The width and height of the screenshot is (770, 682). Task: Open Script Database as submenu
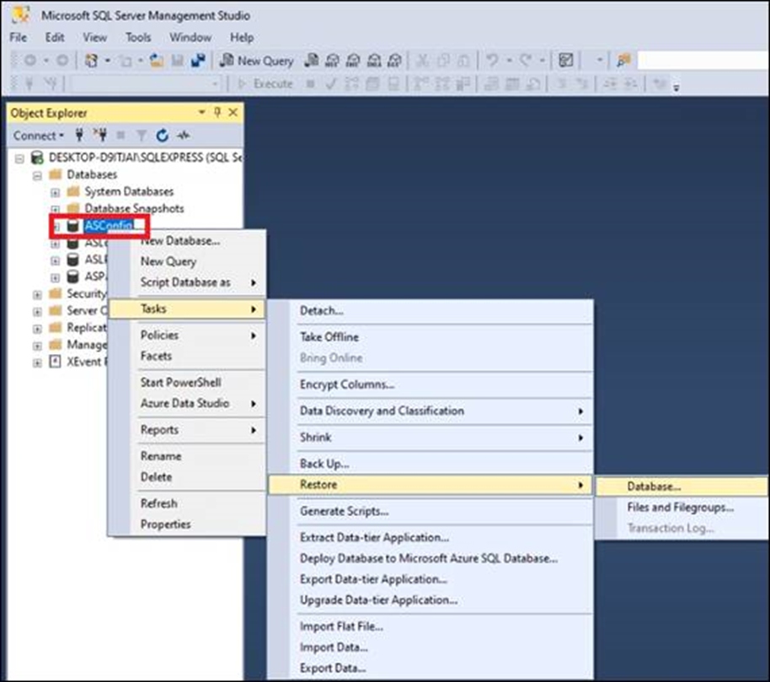187,282
